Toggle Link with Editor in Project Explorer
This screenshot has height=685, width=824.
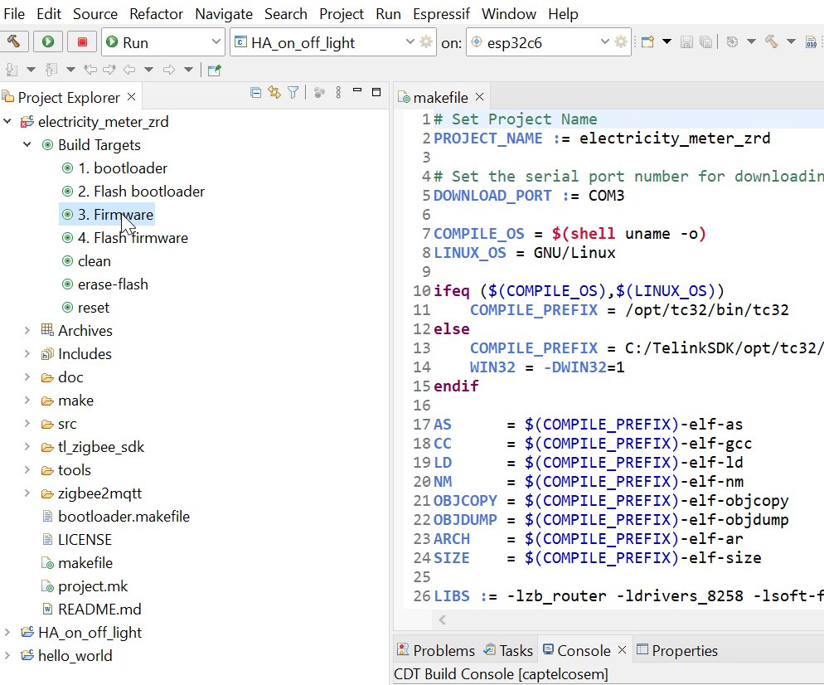[x=274, y=93]
